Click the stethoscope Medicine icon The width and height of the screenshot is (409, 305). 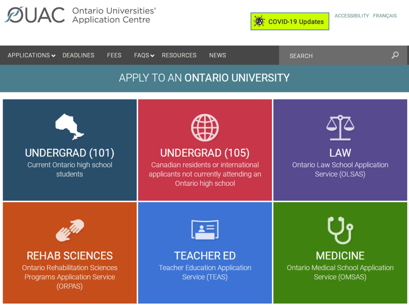340,230
